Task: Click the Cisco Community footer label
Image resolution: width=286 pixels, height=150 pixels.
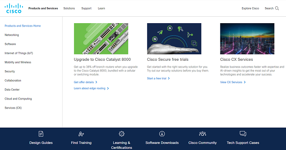Action: pos(202,143)
